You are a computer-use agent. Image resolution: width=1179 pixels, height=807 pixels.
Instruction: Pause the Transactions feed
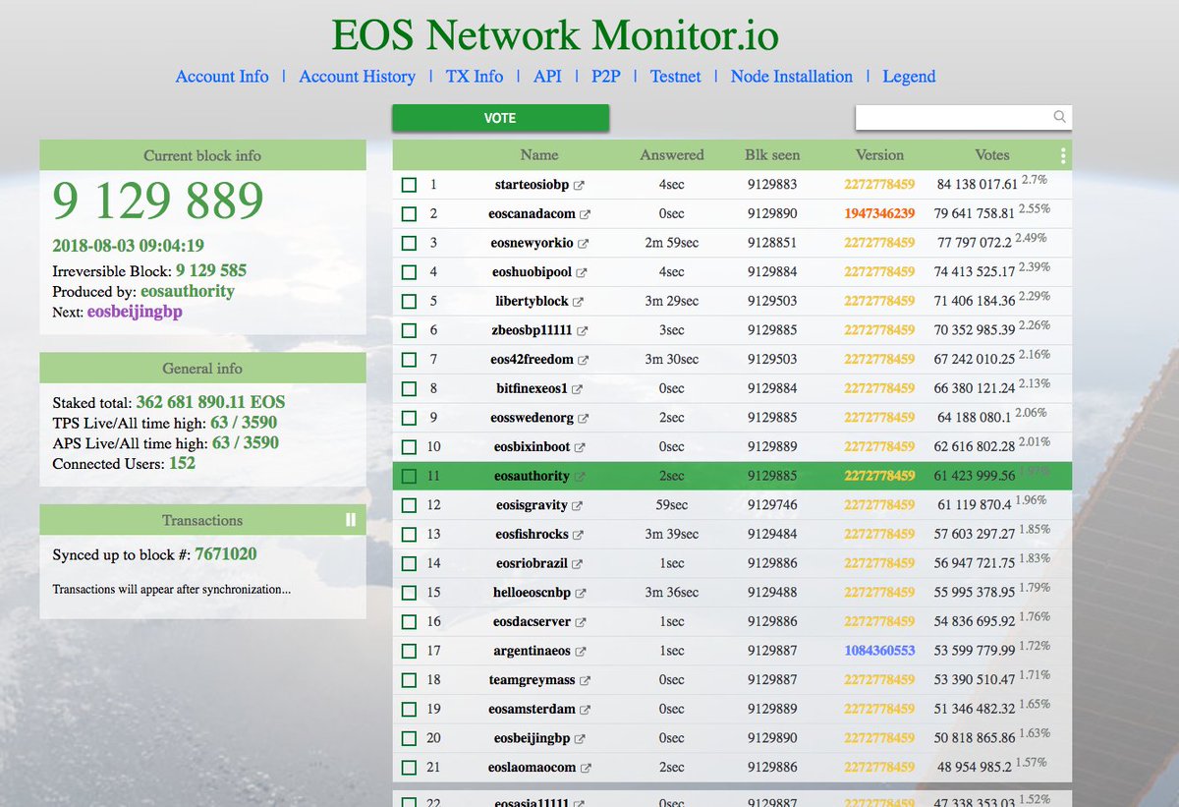click(350, 519)
